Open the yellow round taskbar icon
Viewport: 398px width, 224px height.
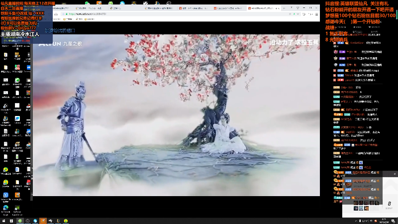[x=66, y=221]
